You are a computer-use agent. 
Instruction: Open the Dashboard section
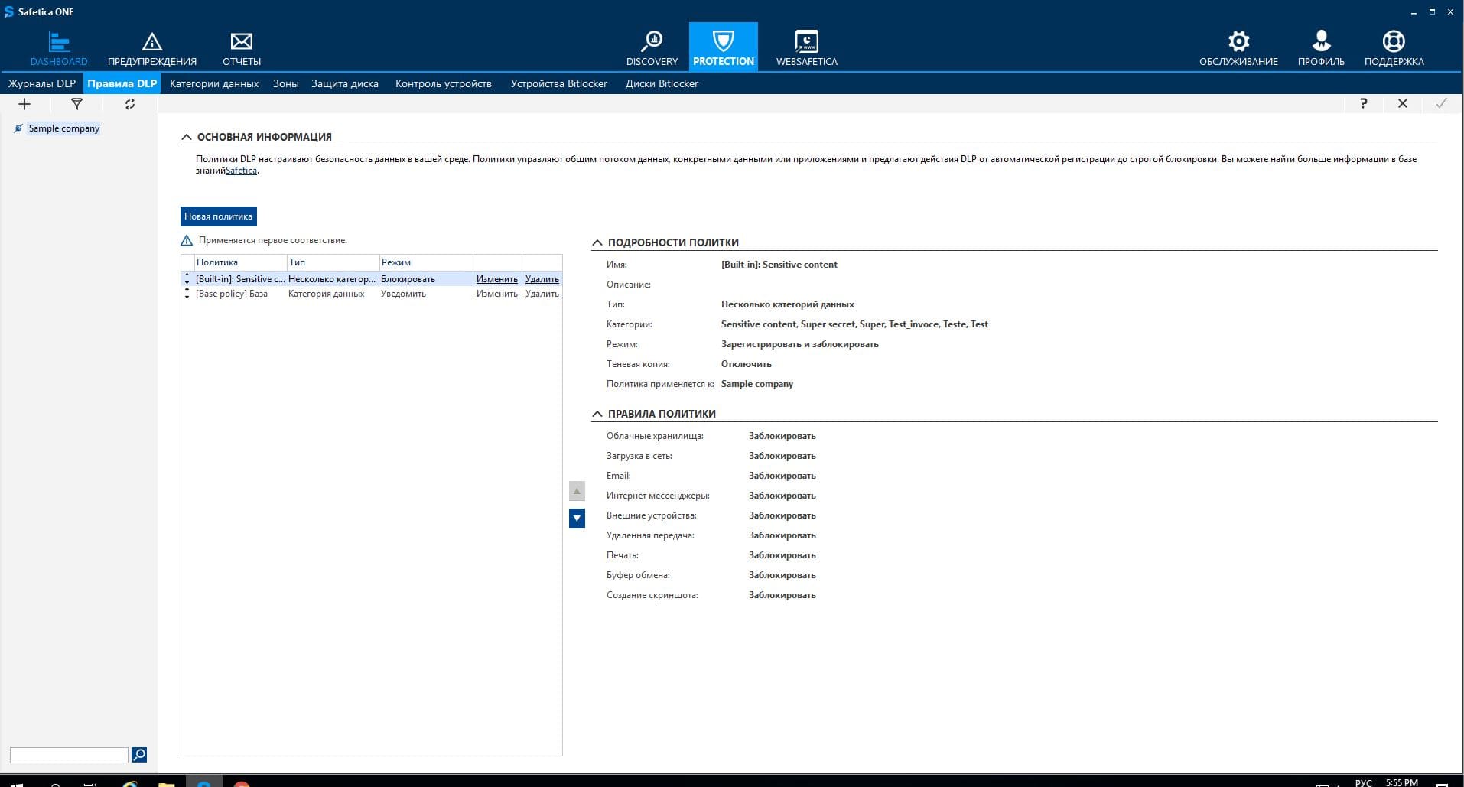coord(59,47)
